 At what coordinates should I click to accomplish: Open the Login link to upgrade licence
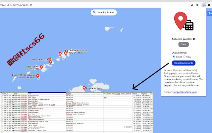(x=167, y=85)
